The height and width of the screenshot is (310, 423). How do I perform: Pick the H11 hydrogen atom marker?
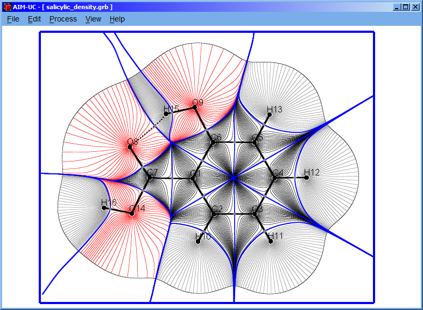(x=270, y=241)
